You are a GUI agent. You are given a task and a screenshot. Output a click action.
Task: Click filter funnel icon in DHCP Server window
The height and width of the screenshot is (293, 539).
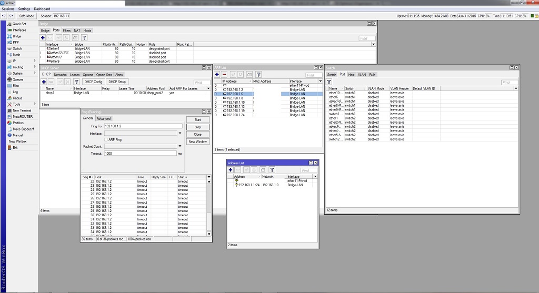[76, 82]
